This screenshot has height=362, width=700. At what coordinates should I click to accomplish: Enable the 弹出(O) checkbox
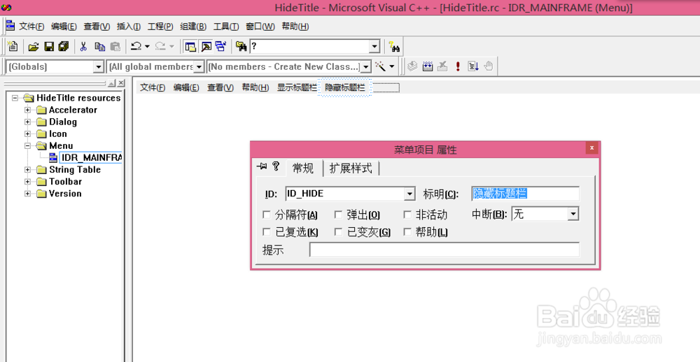point(338,215)
